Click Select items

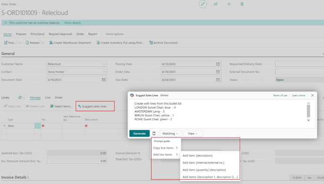coord(61,107)
